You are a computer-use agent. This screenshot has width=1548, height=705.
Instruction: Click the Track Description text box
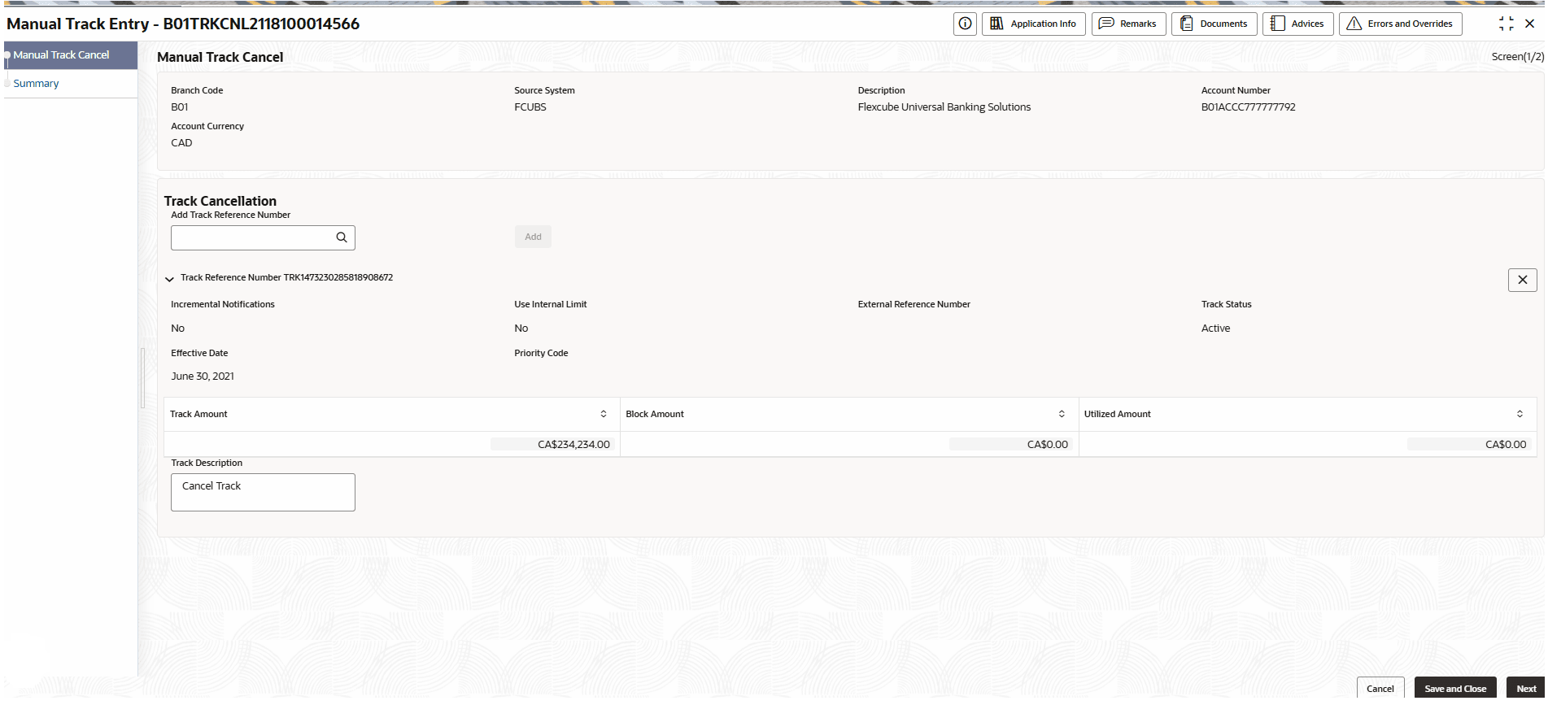tap(263, 492)
